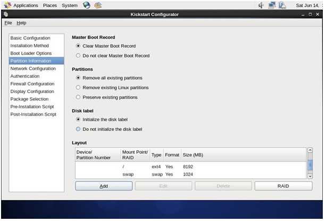The height and width of the screenshot is (222, 326).
Task: Open the File menu
Action: 8,23
